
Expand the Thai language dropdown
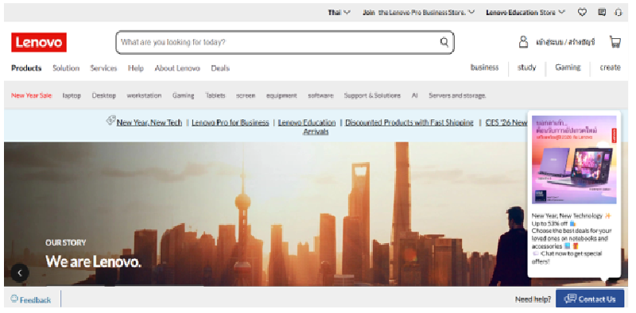[x=339, y=13]
